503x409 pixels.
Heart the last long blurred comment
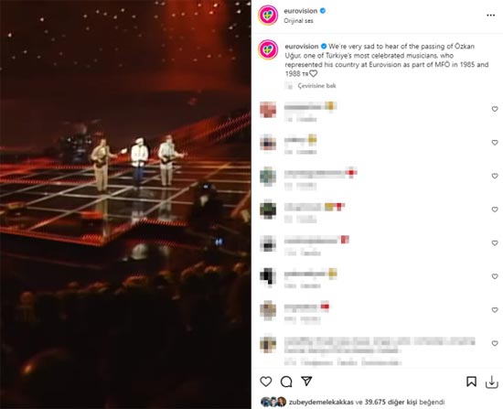pyautogui.click(x=495, y=343)
